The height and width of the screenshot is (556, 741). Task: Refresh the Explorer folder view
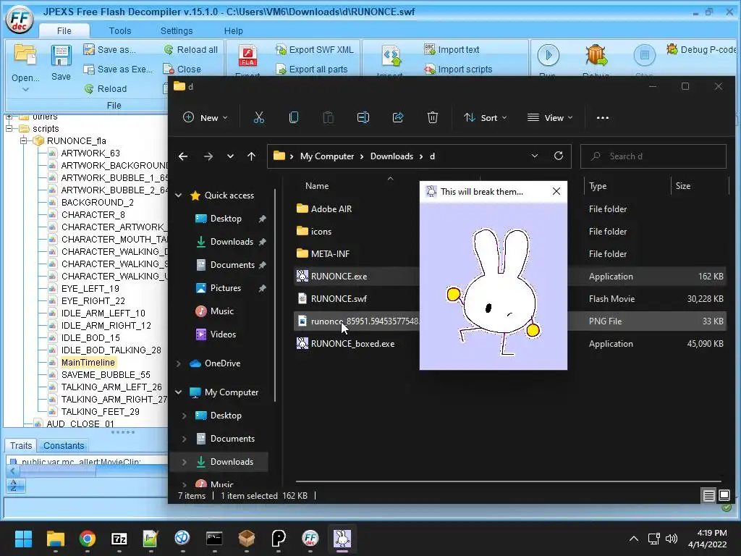click(559, 156)
